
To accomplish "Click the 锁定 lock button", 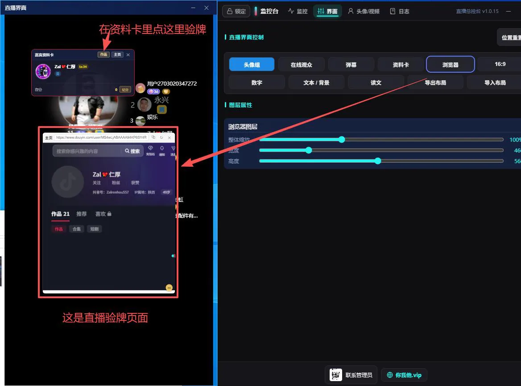I will 236,11.
